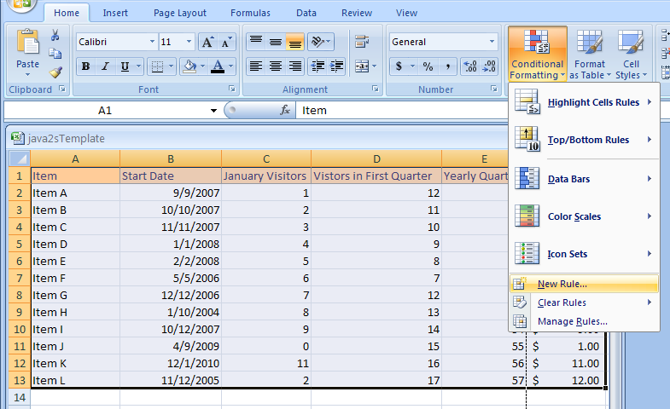Increase decimal places
The height and width of the screenshot is (409, 670).
tap(470, 66)
